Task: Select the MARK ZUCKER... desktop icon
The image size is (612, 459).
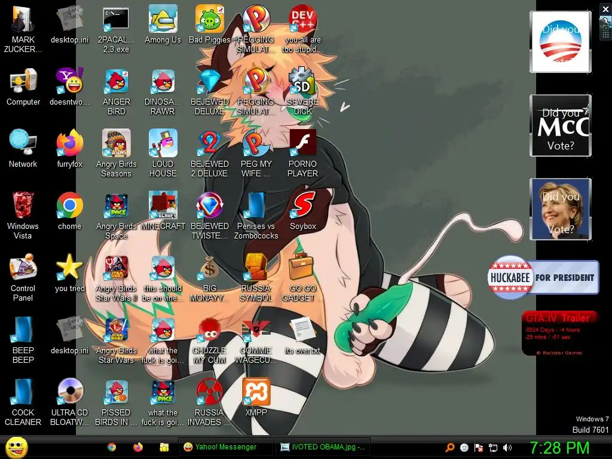Action: tap(23, 29)
